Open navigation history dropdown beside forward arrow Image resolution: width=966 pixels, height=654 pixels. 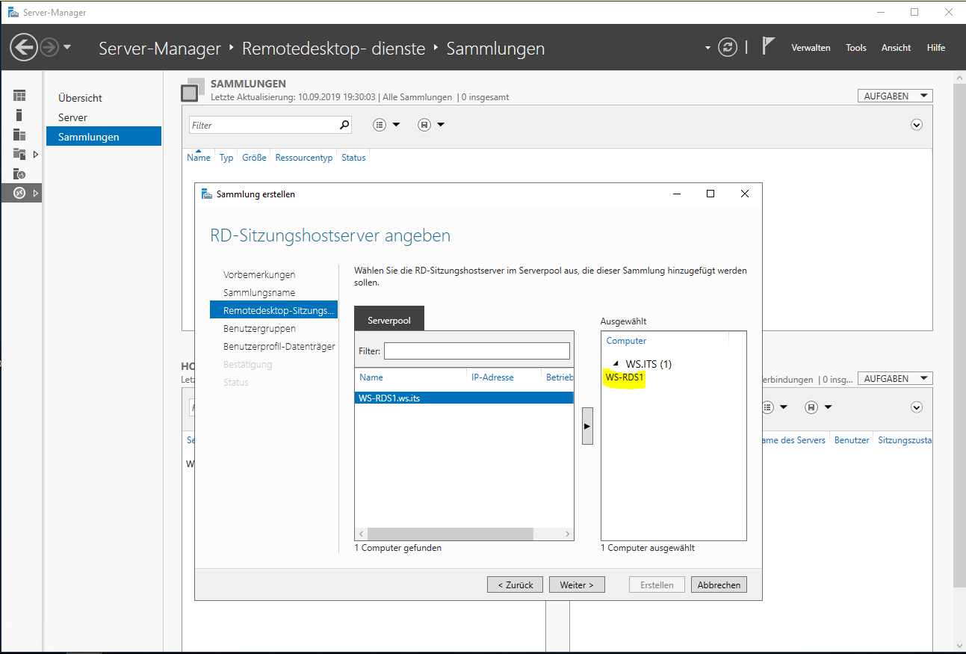(67, 48)
